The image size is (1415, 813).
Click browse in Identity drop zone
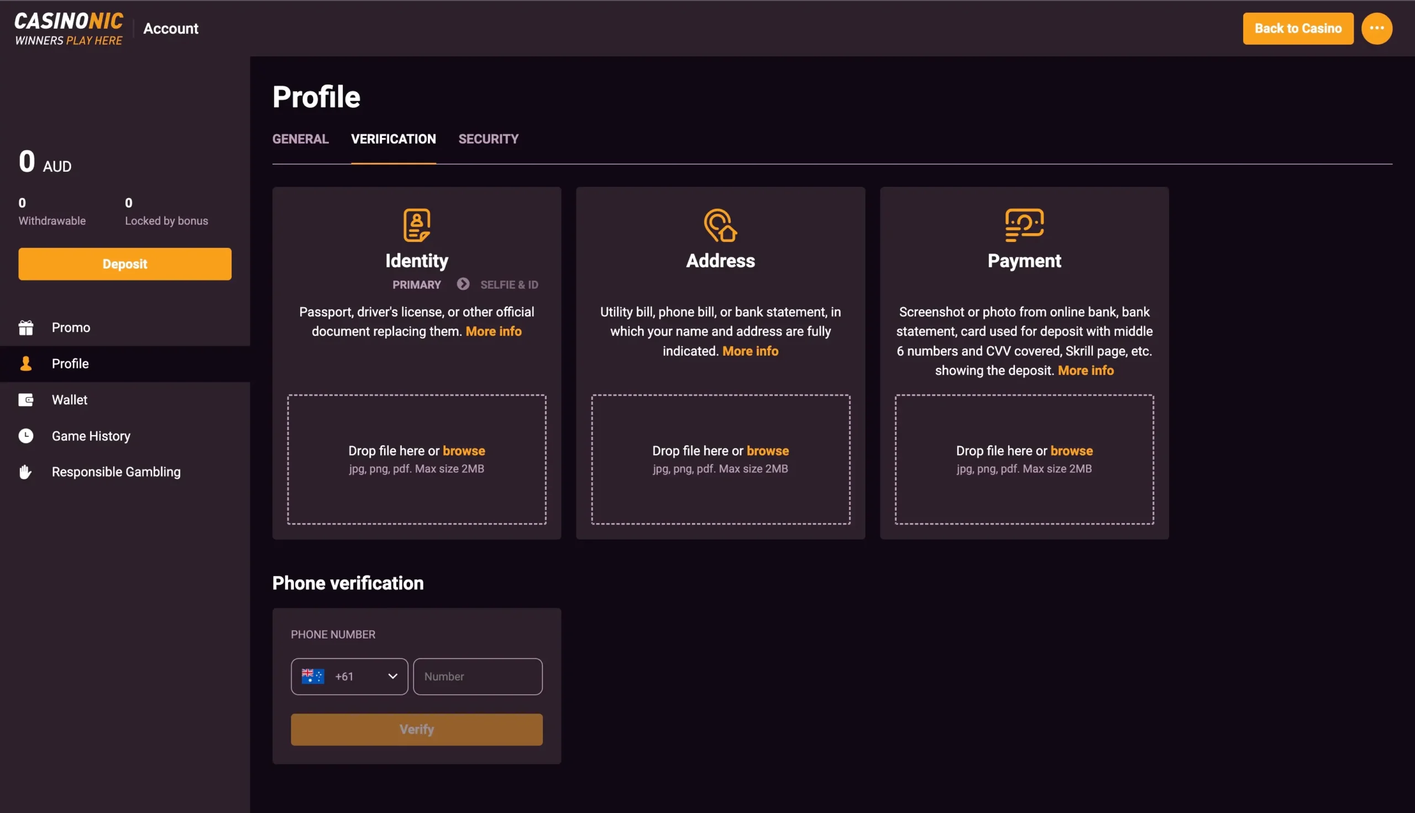(x=464, y=451)
